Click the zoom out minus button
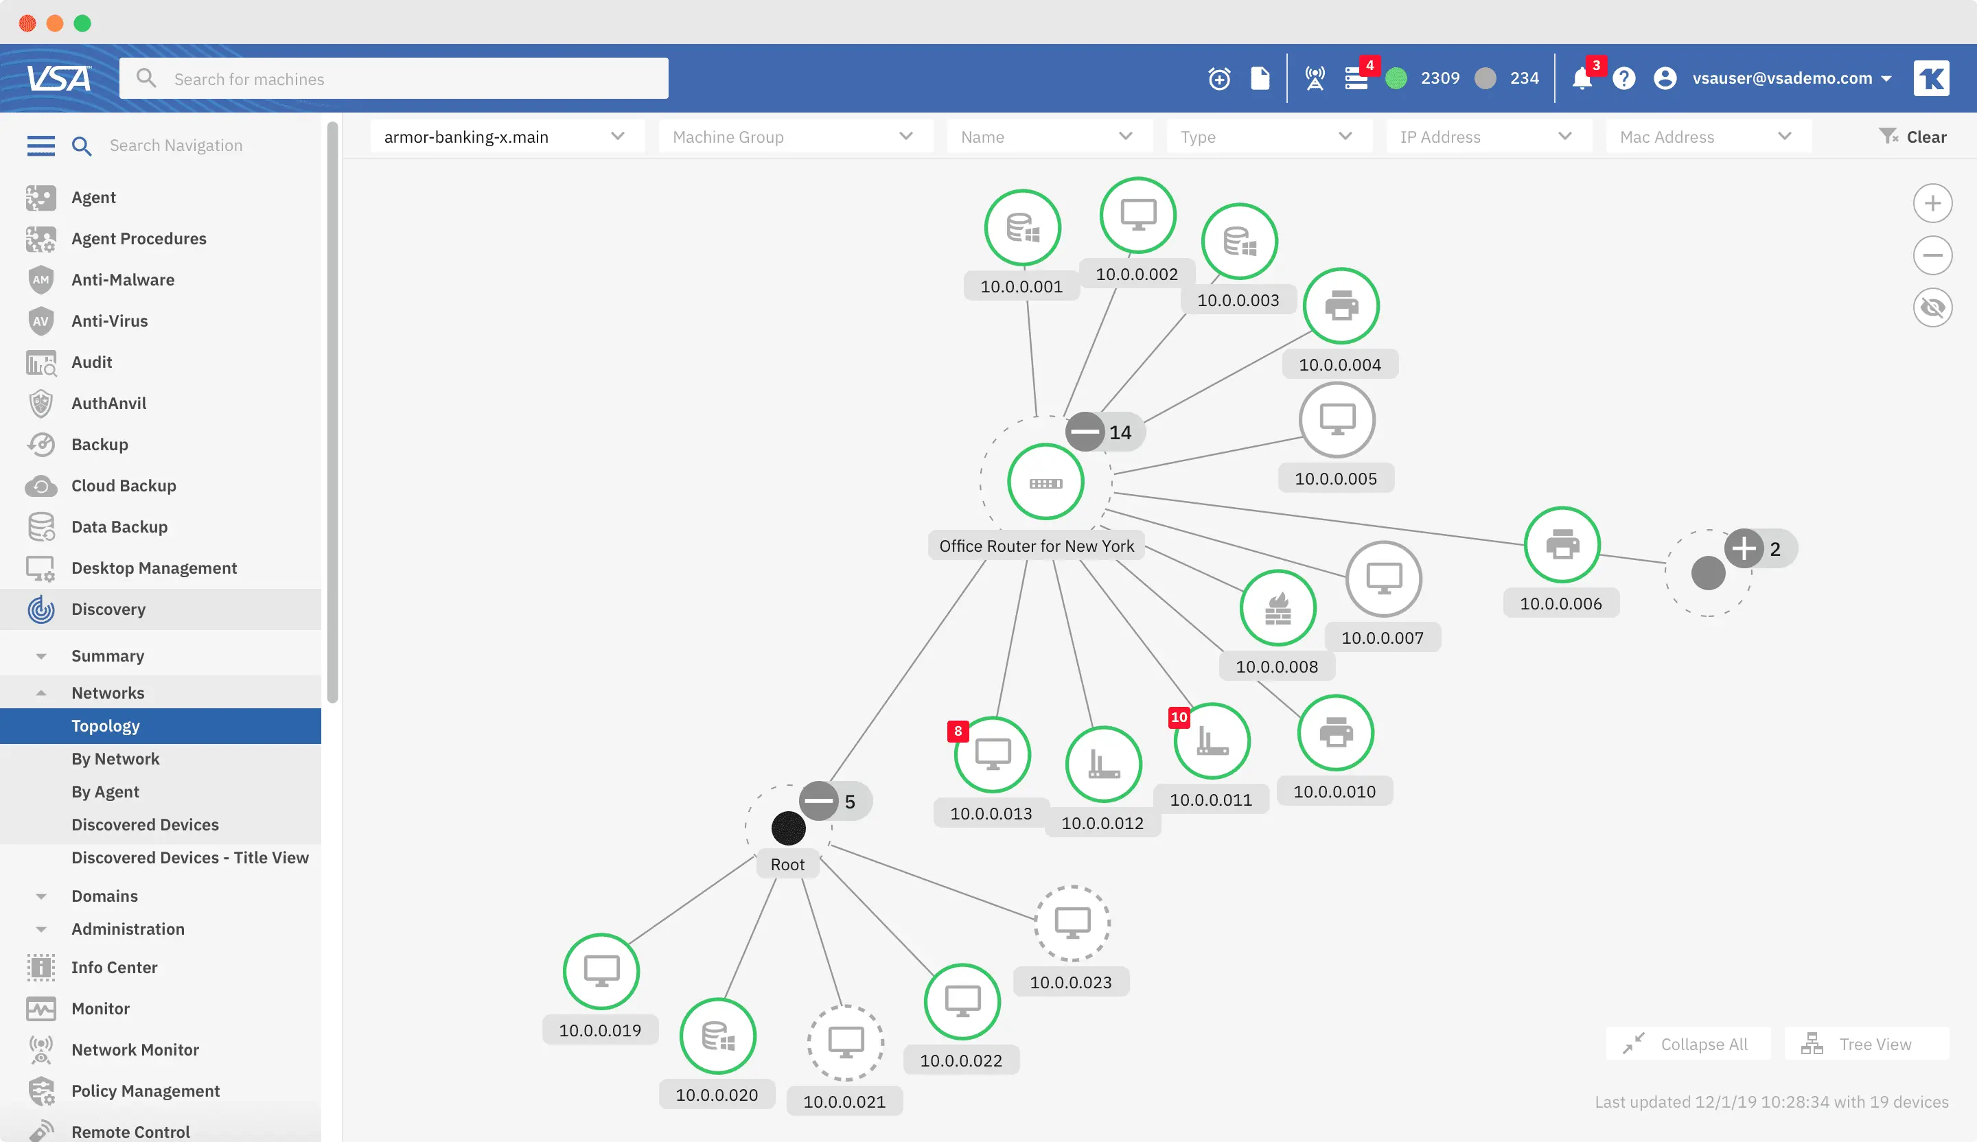The height and width of the screenshot is (1142, 1977). pyautogui.click(x=1932, y=256)
